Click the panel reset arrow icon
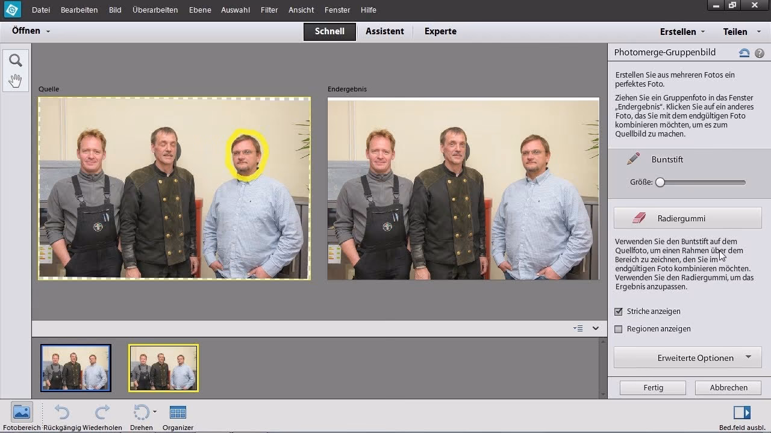The width and height of the screenshot is (771, 433). click(x=744, y=53)
